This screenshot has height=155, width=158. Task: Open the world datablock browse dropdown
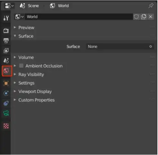click(19, 17)
